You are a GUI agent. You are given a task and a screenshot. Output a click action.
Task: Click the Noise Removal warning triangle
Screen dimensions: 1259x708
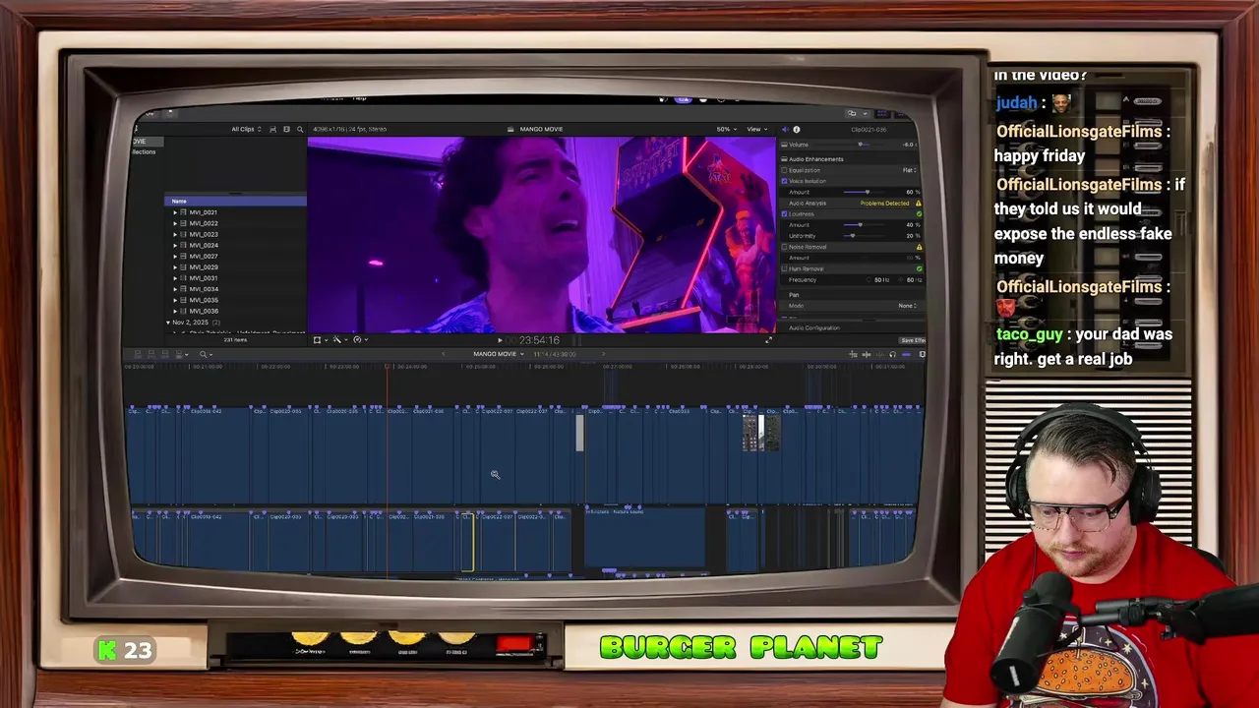pyautogui.click(x=919, y=247)
